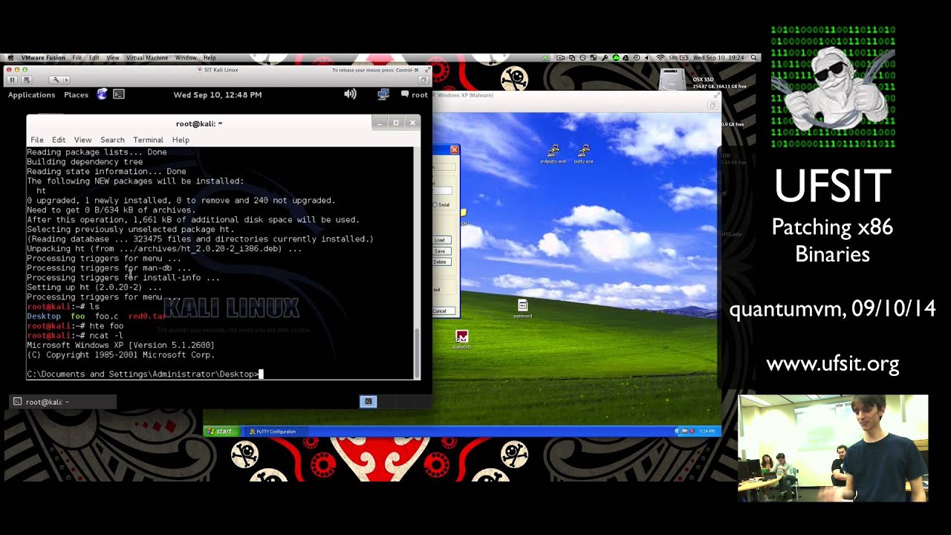This screenshot has width=951, height=535.
Task: Enter full screen for the Windows XP VM window
Action: (717, 95)
